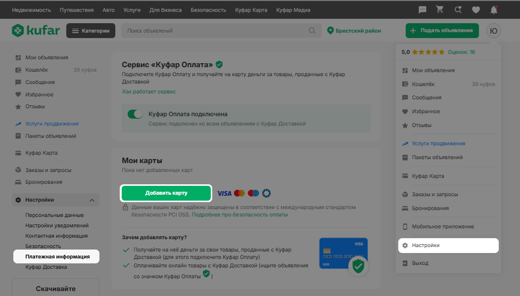
Task: Click the Добавить карту button
Action: click(166, 193)
